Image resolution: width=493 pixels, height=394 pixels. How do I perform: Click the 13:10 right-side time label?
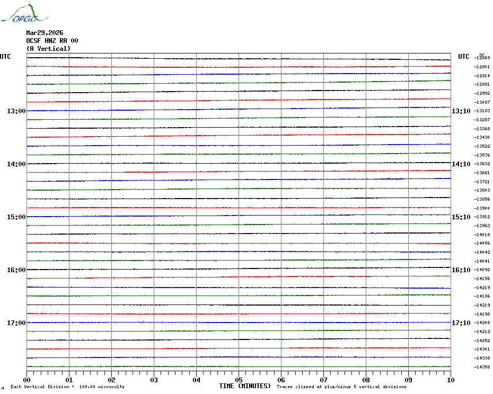pos(461,111)
